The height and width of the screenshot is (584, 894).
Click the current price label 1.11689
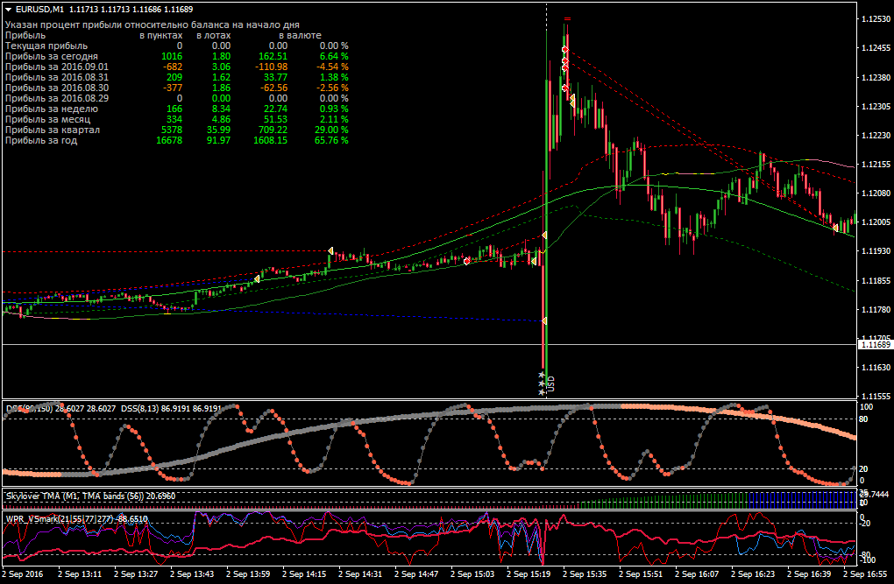[876, 345]
